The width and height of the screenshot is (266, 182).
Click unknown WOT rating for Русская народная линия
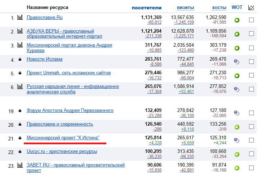pyautogui.click(x=237, y=89)
